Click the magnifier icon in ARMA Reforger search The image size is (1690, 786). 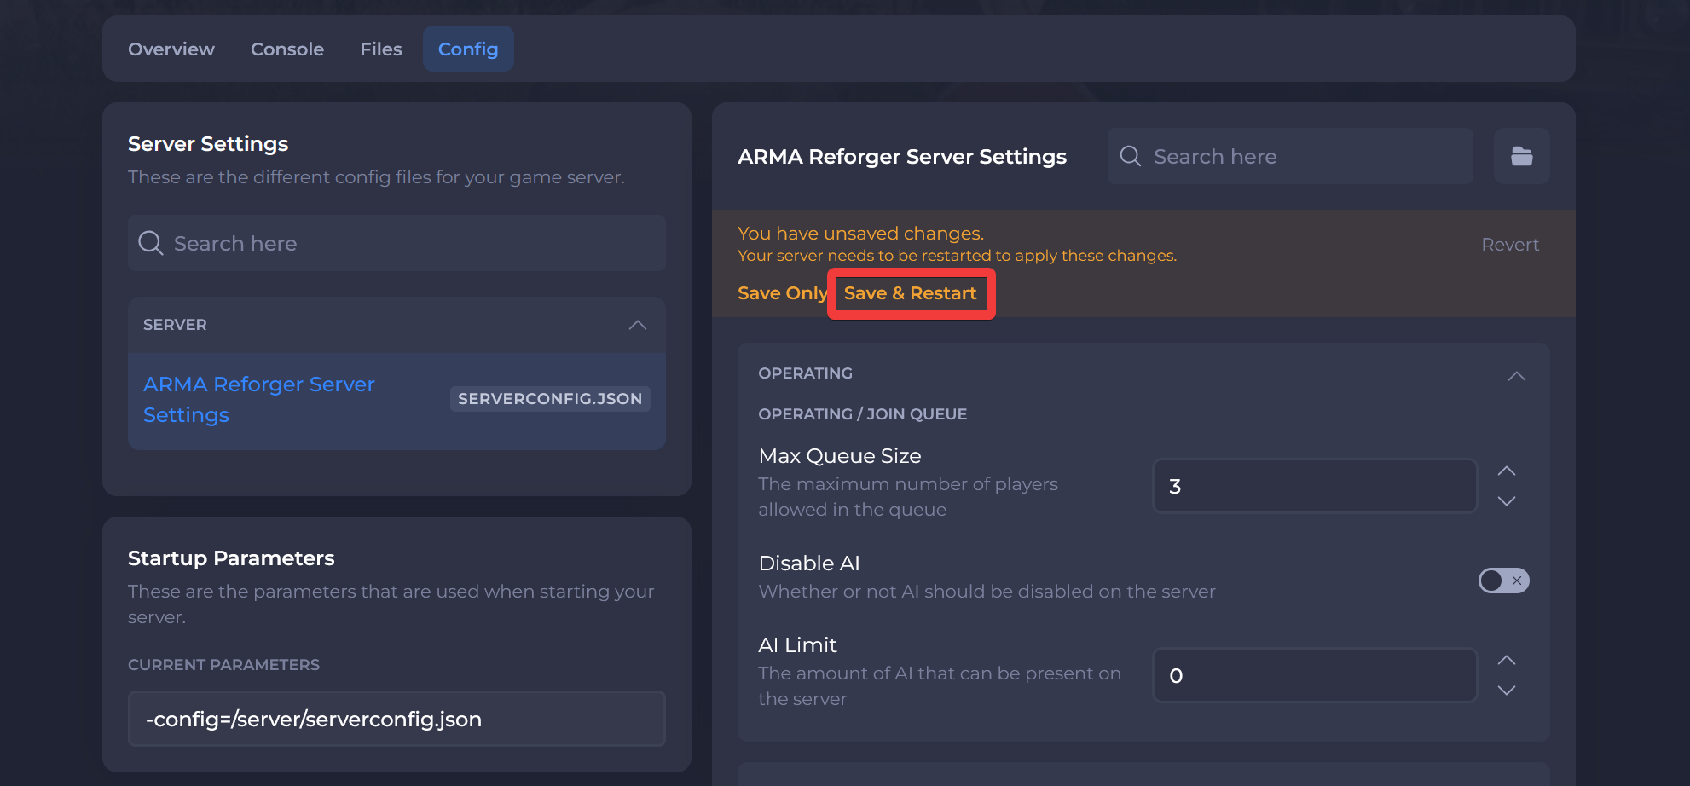point(1131,156)
